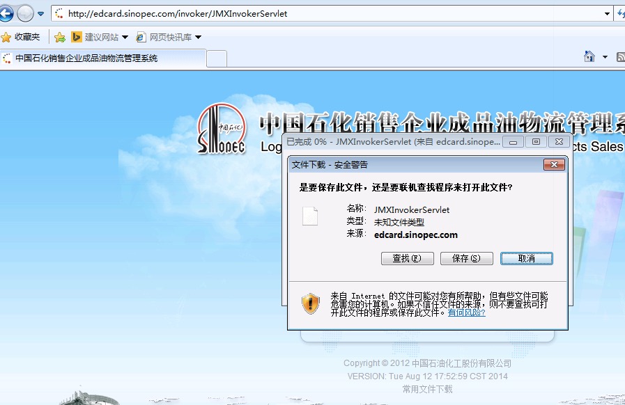Click the Copyright 2012 中国石油化工股份有限公司 text
The width and height of the screenshot is (625, 405).
click(427, 363)
